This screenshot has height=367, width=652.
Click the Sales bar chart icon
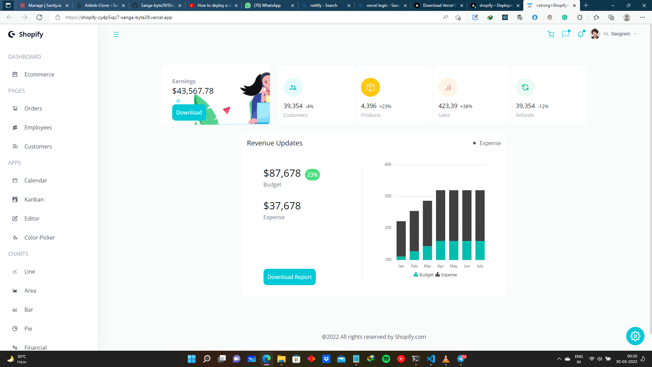(448, 87)
